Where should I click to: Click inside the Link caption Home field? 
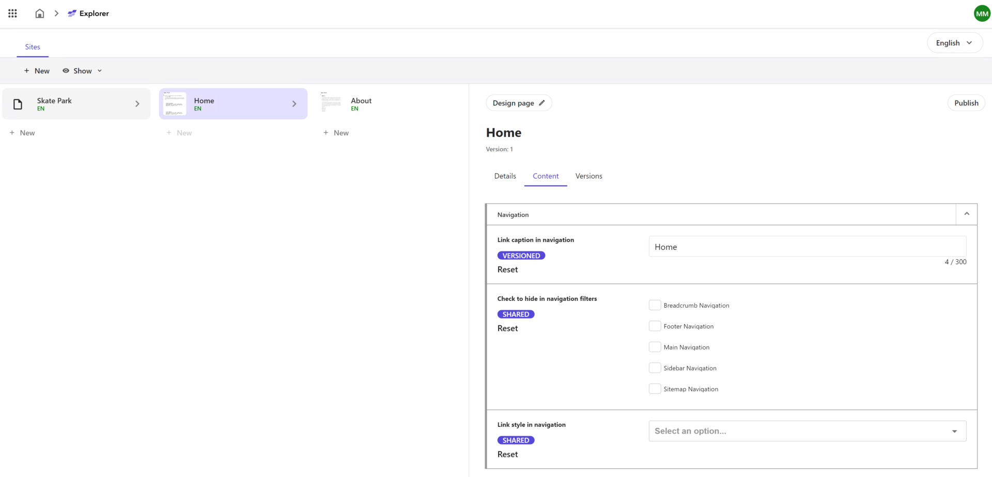[807, 246]
